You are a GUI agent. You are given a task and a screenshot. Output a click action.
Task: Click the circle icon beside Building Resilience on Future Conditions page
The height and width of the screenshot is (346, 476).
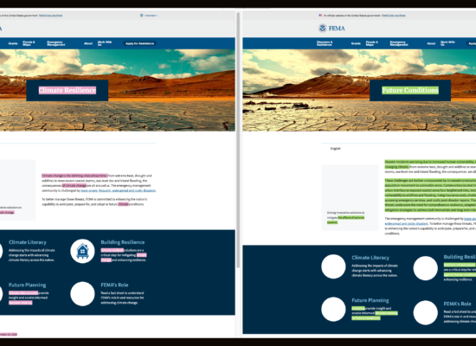(x=425, y=268)
